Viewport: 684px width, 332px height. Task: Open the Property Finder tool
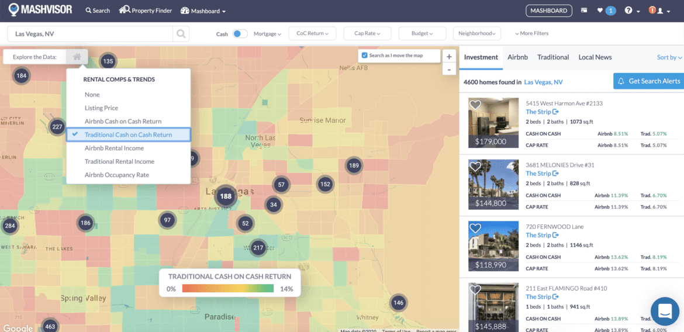coord(145,11)
